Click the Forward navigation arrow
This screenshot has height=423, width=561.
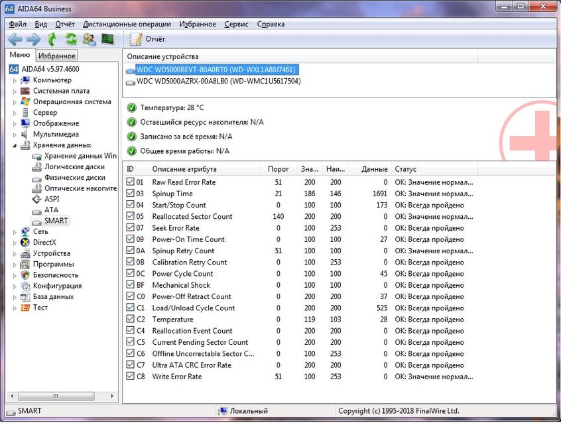coord(34,39)
